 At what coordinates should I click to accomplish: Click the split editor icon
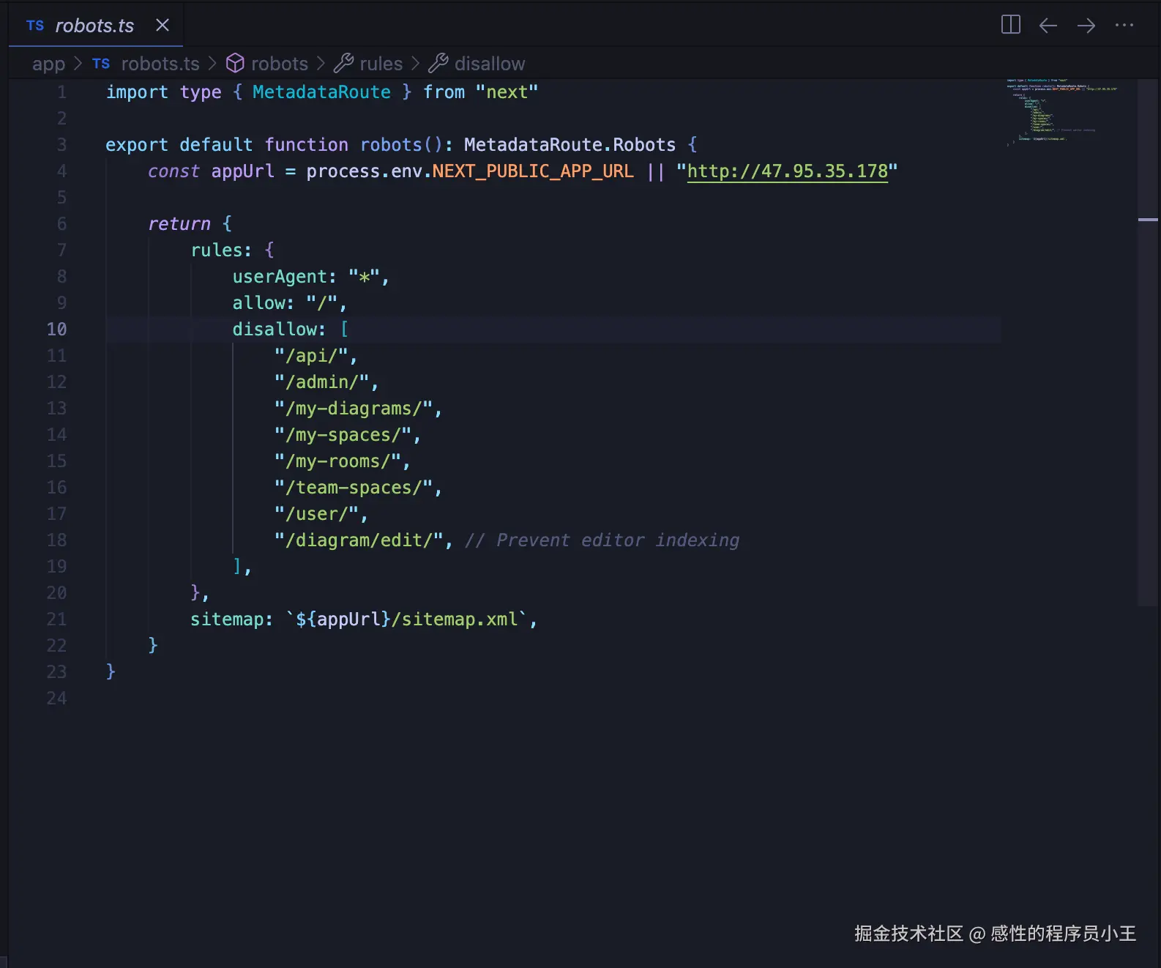(1010, 25)
